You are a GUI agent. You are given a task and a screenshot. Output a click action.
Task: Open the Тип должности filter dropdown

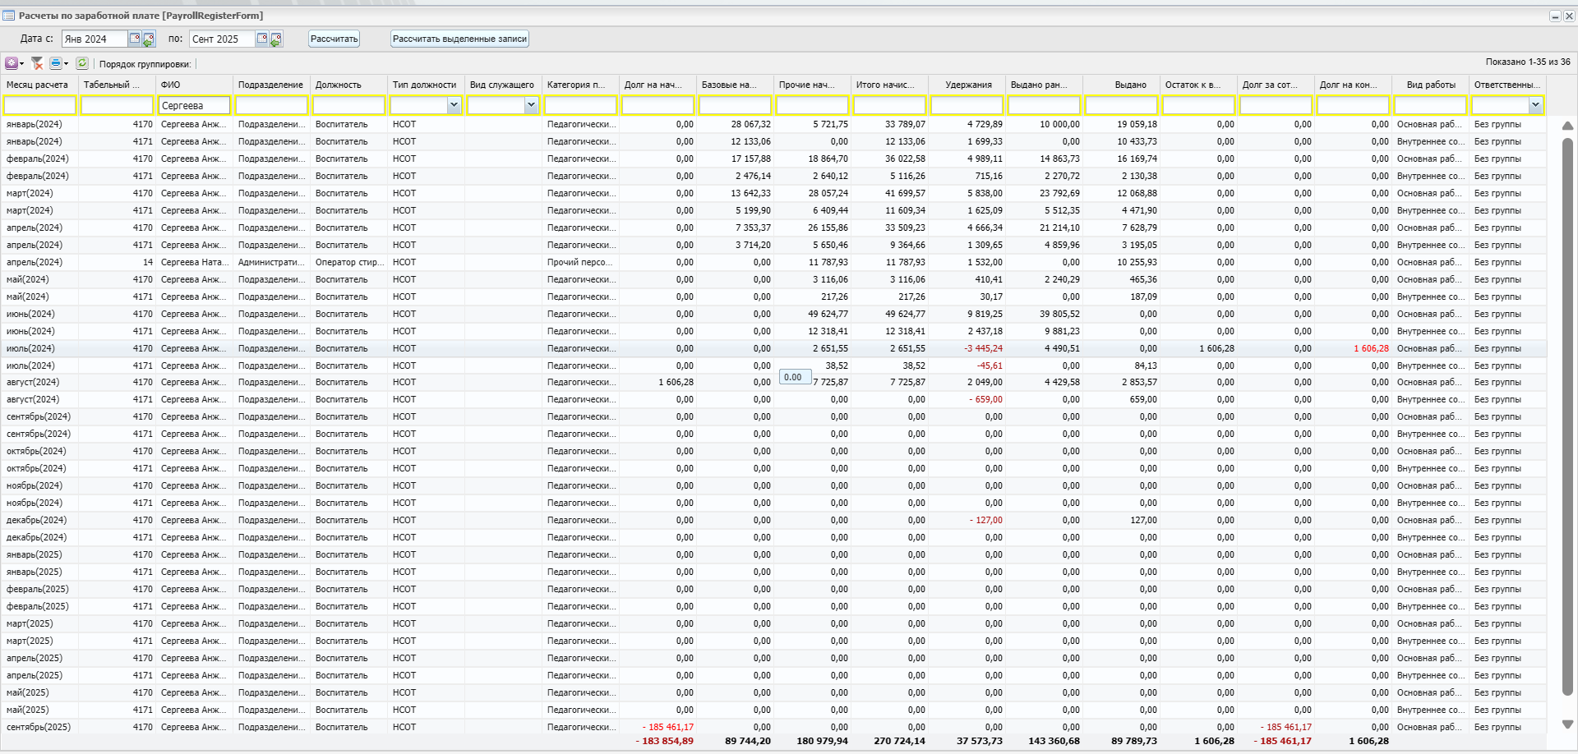pos(454,105)
